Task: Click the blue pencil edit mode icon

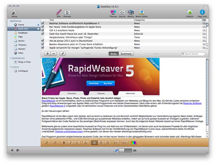Action: click(x=116, y=151)
